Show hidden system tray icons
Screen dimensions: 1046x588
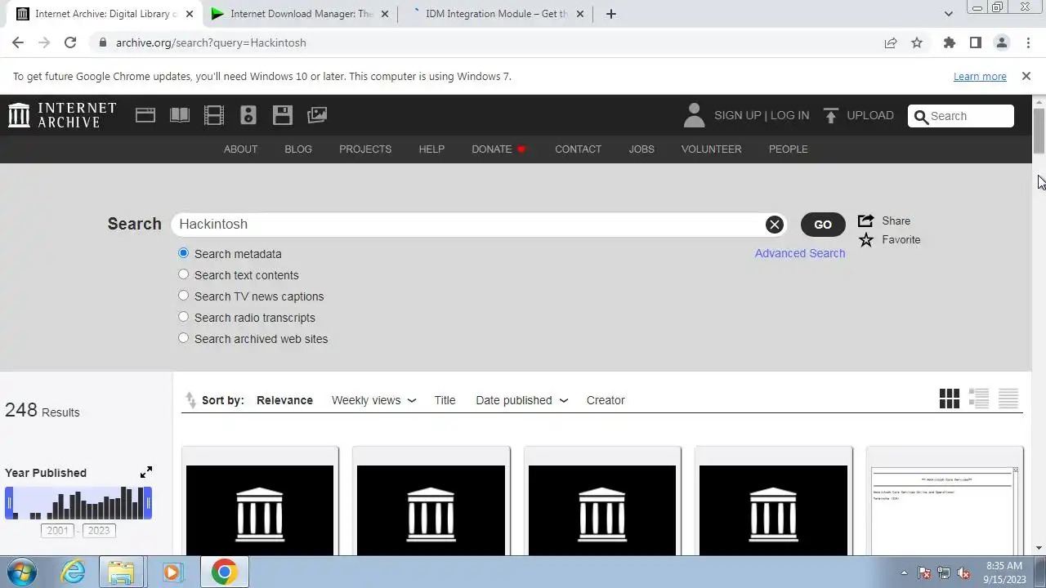coord(904,572)
